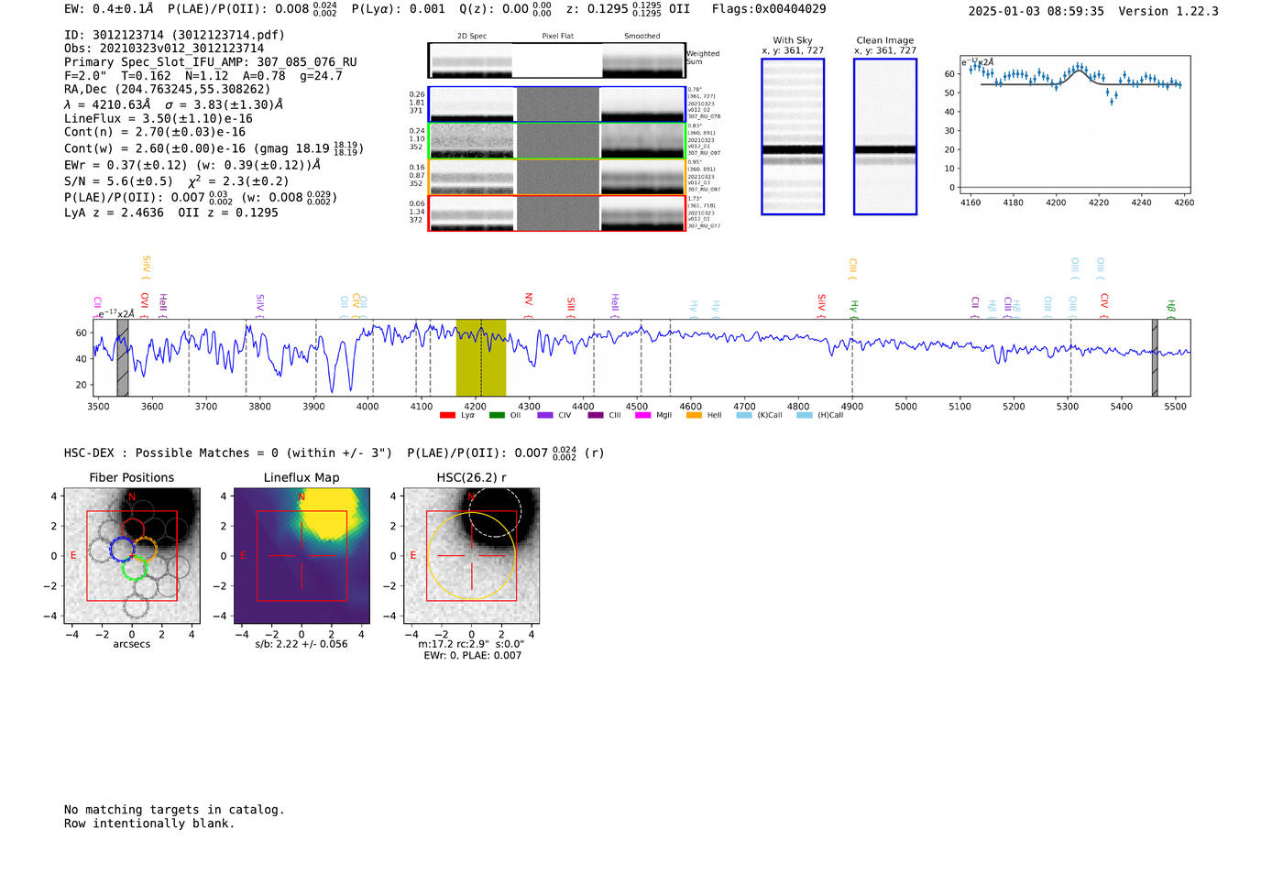Open the Clean Image cutout
The height and width of the screenshot is (873, 1283).
pos(885,136)
